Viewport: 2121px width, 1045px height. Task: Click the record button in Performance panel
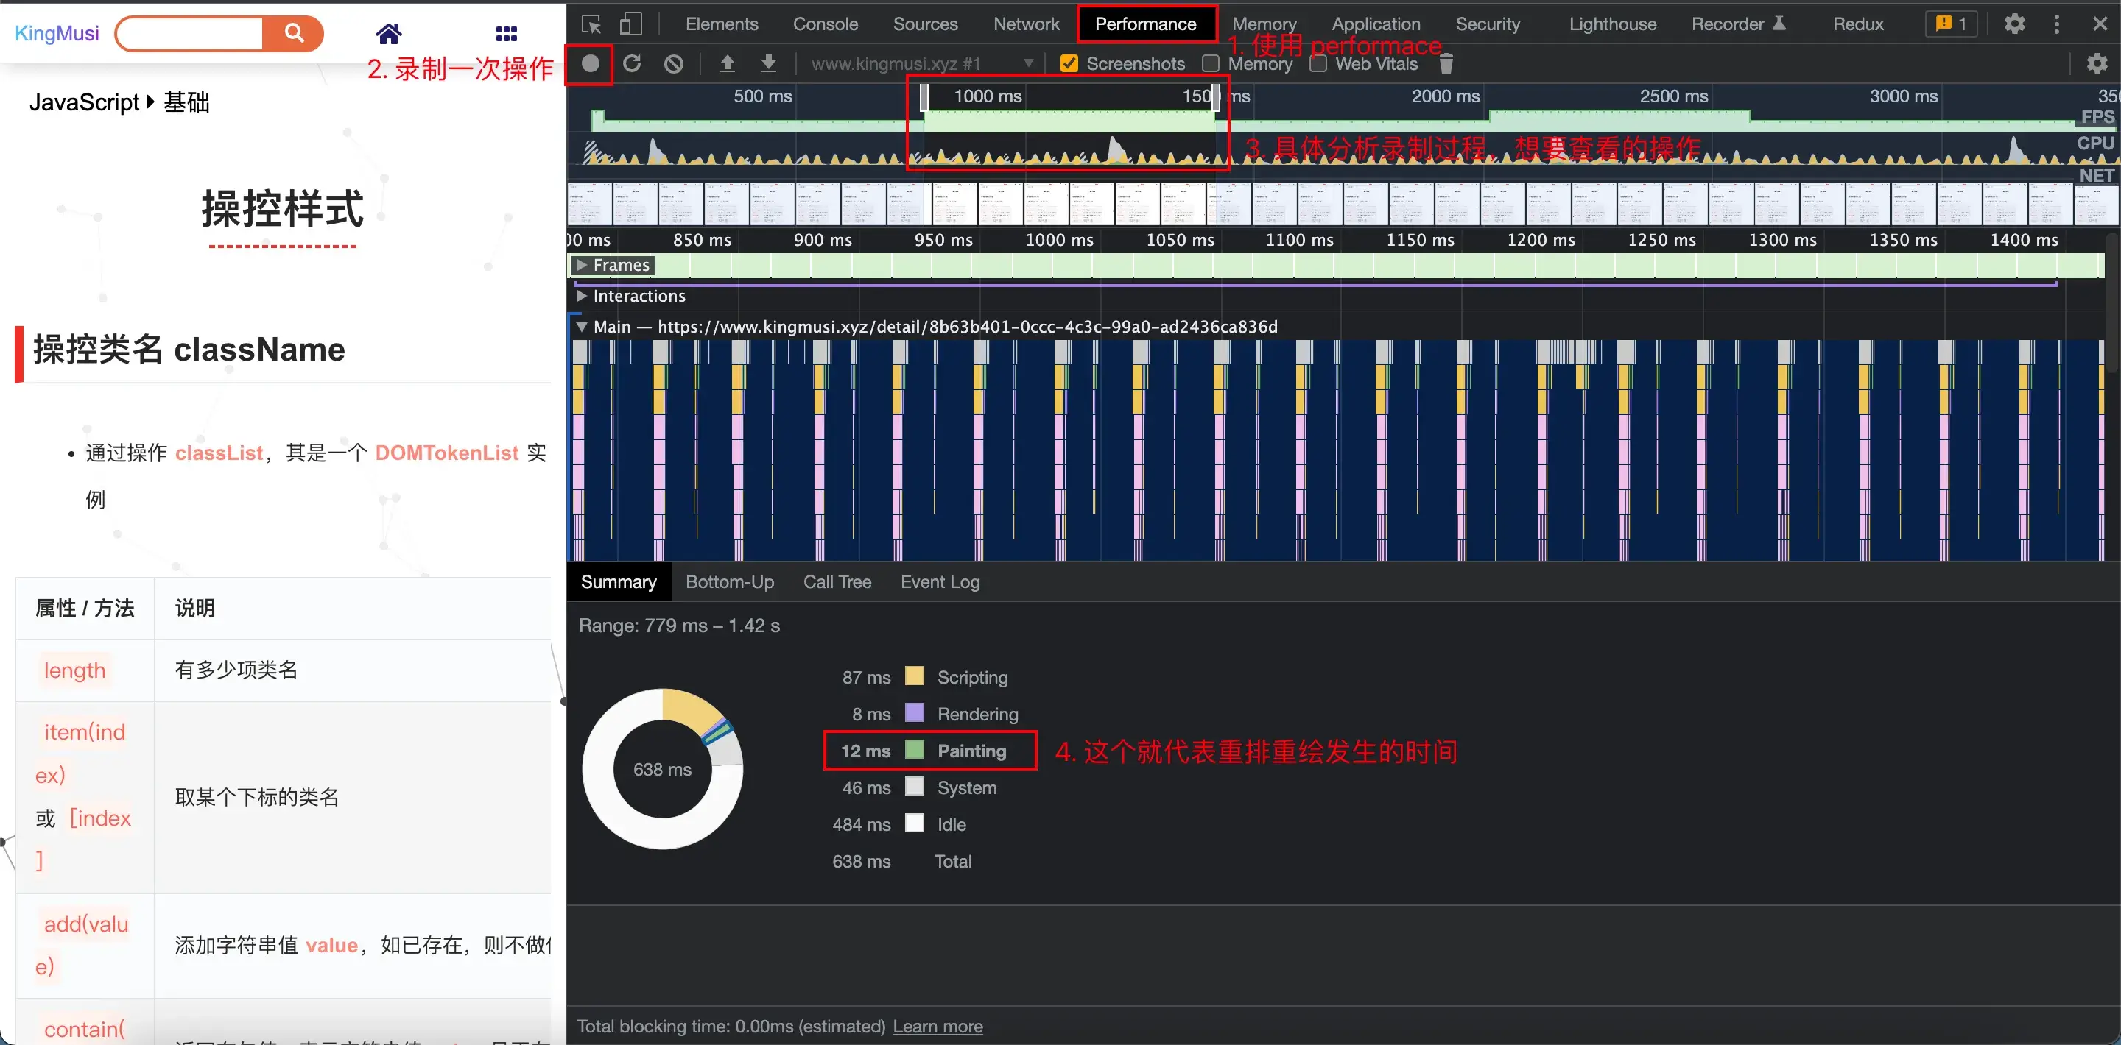589,63
